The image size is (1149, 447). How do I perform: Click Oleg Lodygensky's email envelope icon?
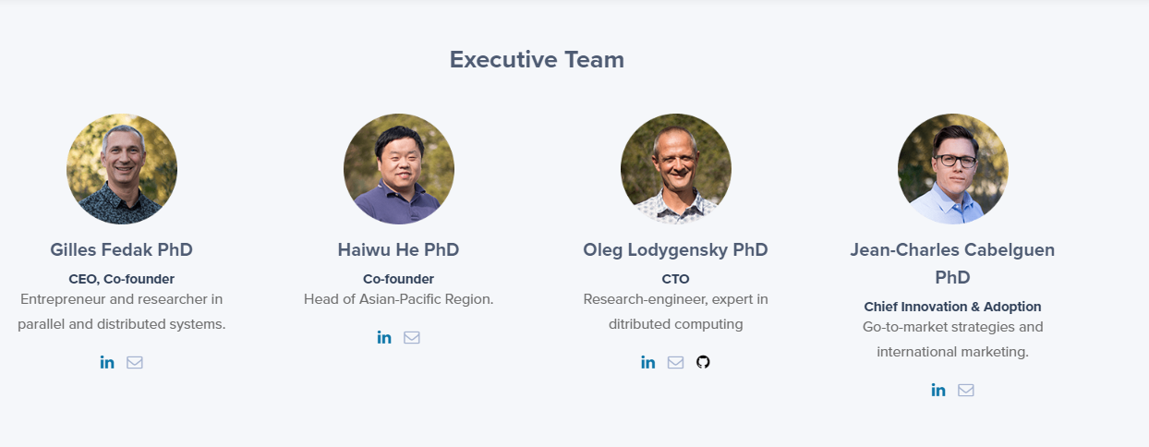click(675, 362)
